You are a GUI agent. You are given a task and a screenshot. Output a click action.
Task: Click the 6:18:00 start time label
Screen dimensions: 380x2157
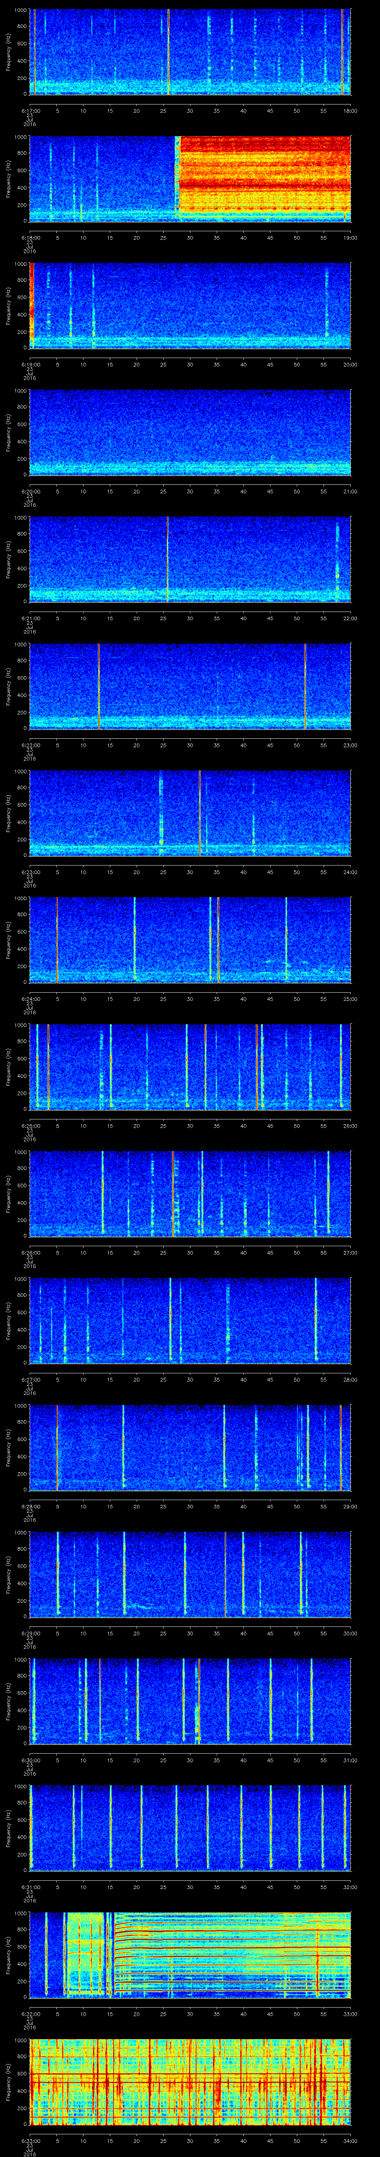(x=30, y=238)
